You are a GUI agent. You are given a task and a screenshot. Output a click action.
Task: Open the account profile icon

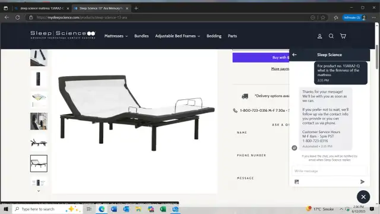[319, 36]
